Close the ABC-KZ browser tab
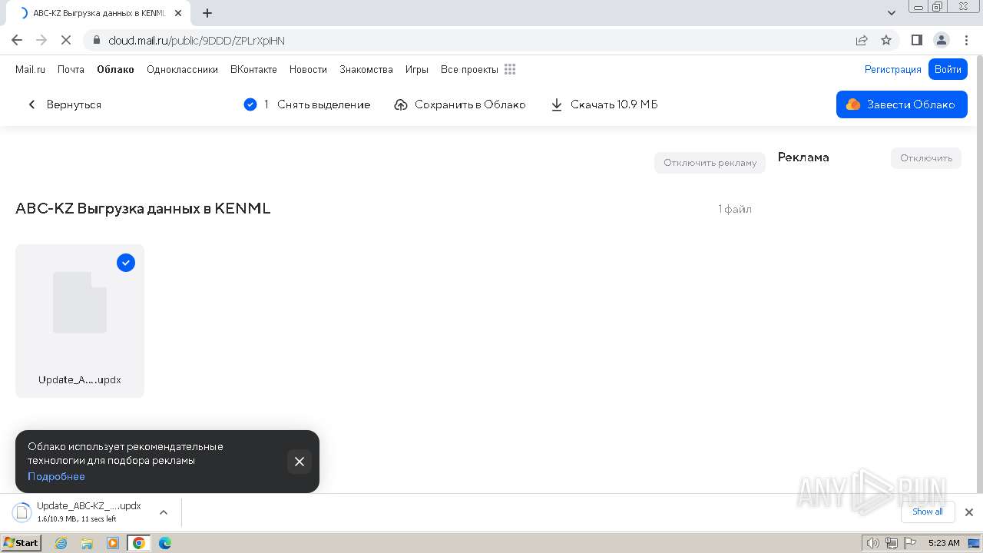983x553 pixels. pos(177,13)
